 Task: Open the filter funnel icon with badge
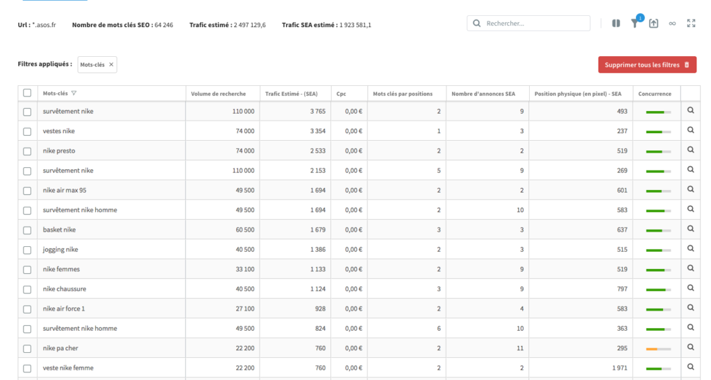(635, 23)
